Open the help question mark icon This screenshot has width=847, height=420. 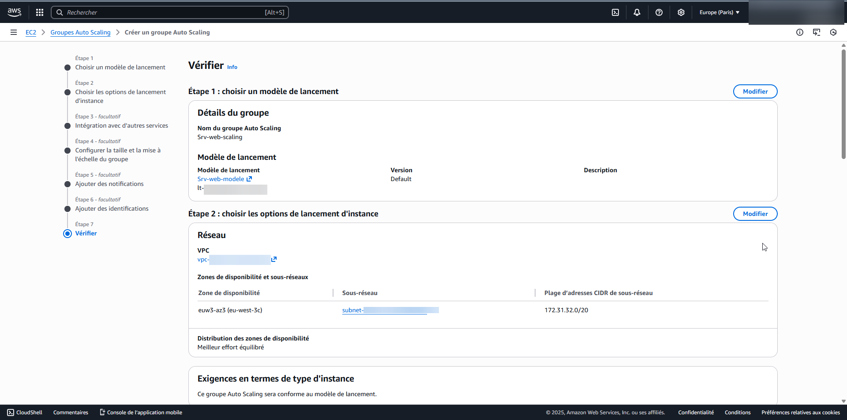tap(659, 12)
